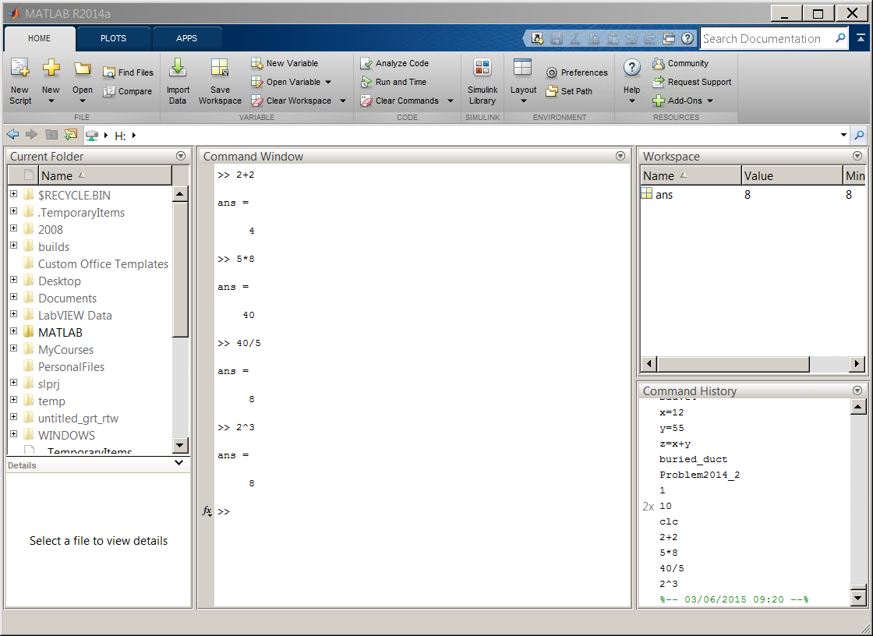The width and height of the screenshot is (873, 636).
Task: Expand the $RECYCLE.BIN folder
Action: pos(14,194)
